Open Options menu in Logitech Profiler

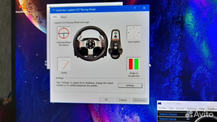tap(191, 109)
